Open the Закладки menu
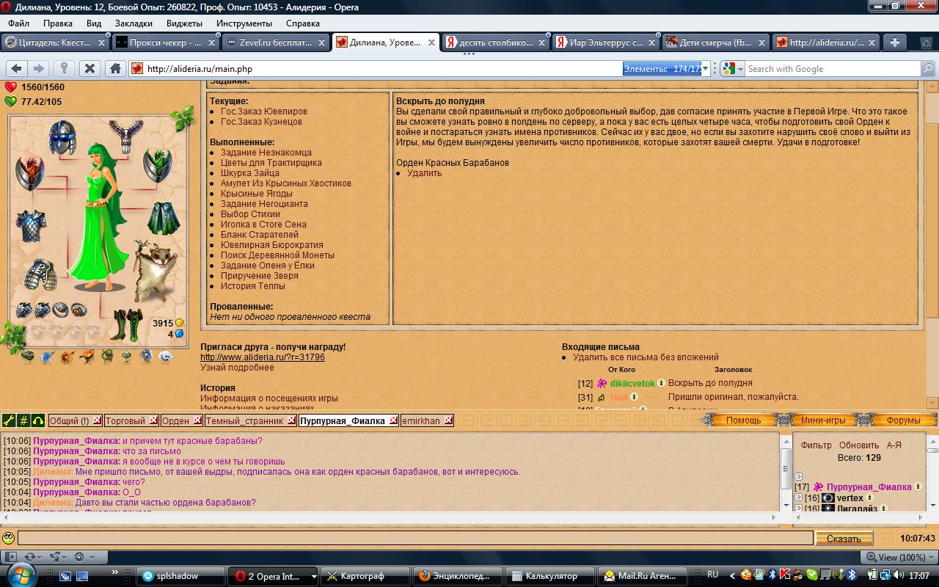939x587 pixels. [x=134, y=23]
